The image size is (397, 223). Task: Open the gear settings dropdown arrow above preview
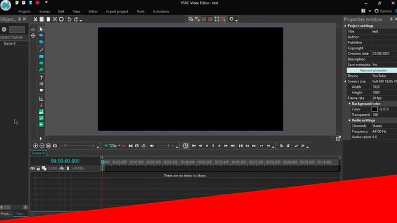pos(236,20)
